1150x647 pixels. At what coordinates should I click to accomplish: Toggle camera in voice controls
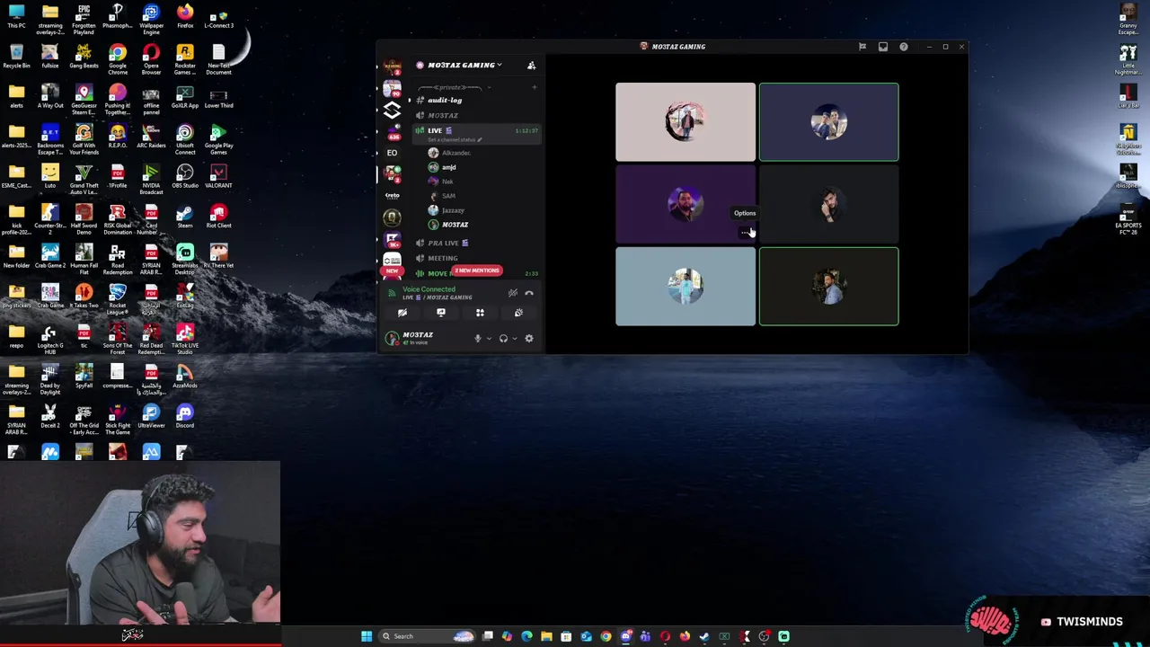pos(402,313)
